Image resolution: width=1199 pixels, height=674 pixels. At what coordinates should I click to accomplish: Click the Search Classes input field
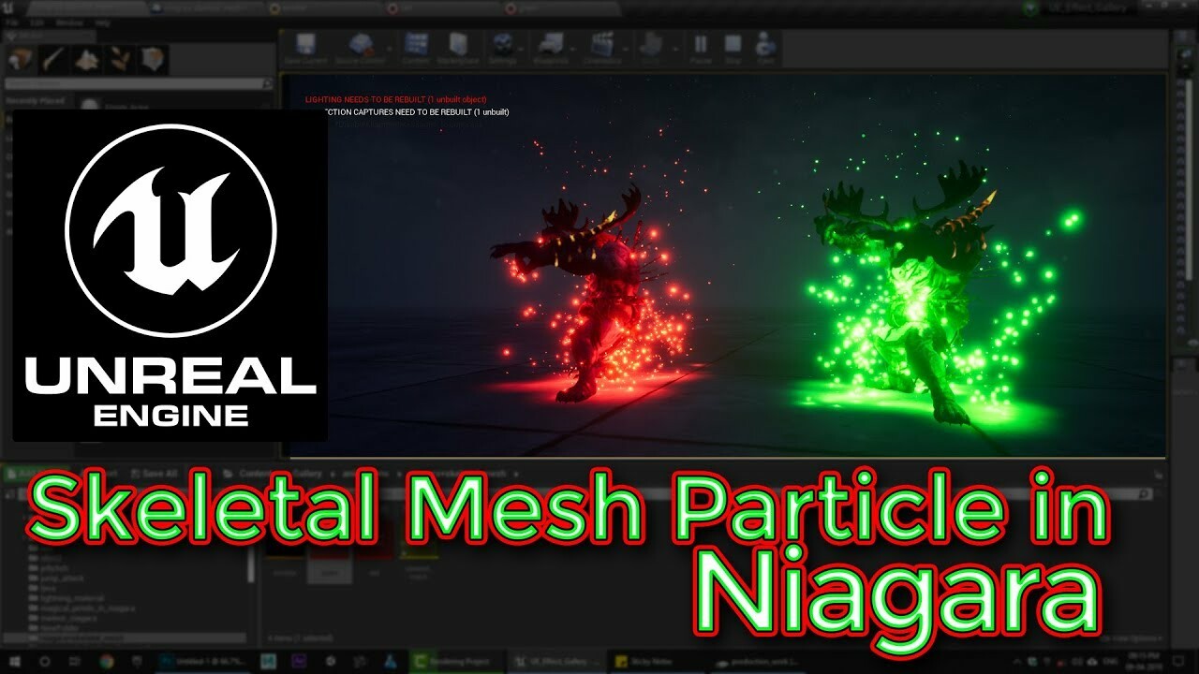pyautogui.click(x=139, y=84)
